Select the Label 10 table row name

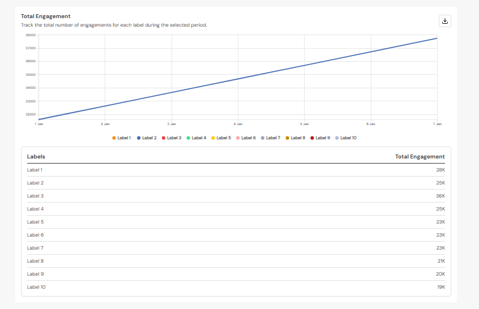(36, 287)
